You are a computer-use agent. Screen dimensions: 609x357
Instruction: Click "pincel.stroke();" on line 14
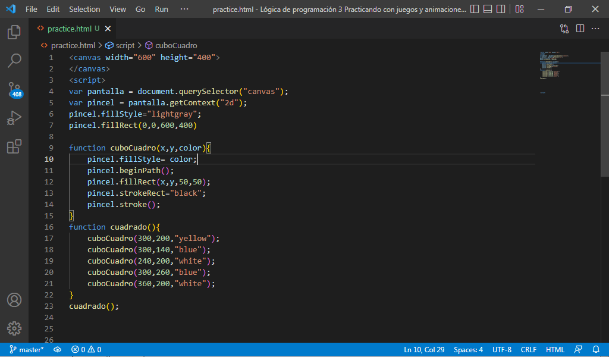tap(124, 204)
